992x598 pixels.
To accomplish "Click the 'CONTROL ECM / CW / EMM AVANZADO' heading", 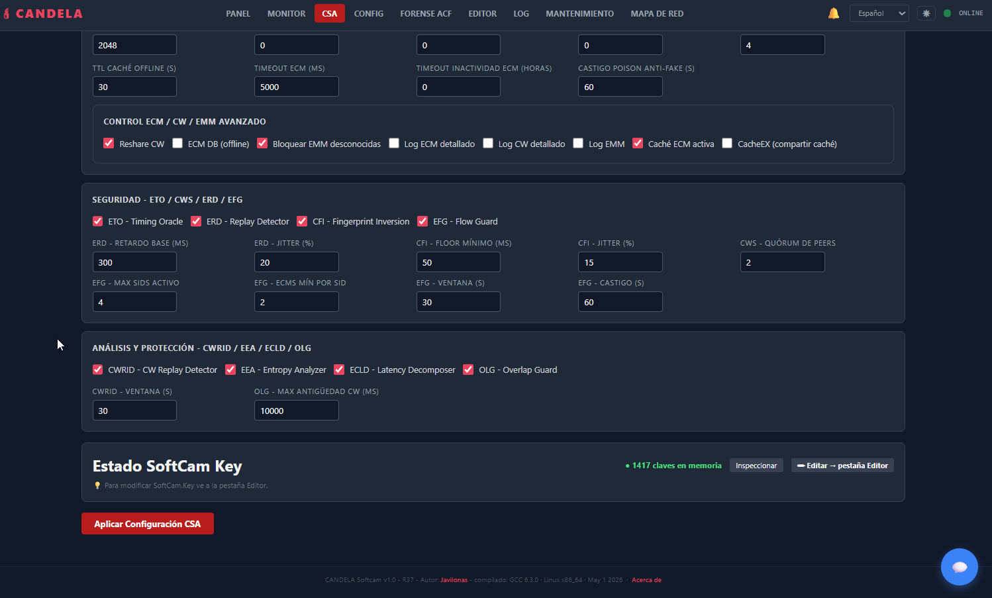I will click(x=185, y=122).
